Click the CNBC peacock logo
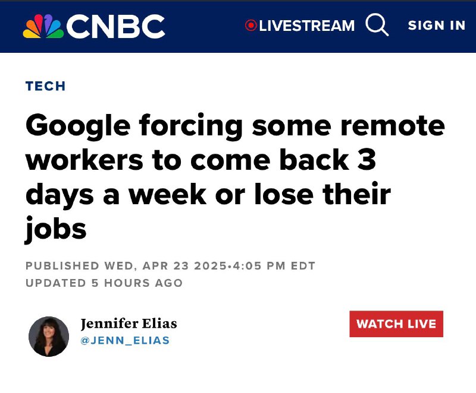 click(43, 26)
